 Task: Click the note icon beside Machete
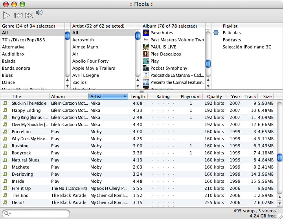(5, 167)
